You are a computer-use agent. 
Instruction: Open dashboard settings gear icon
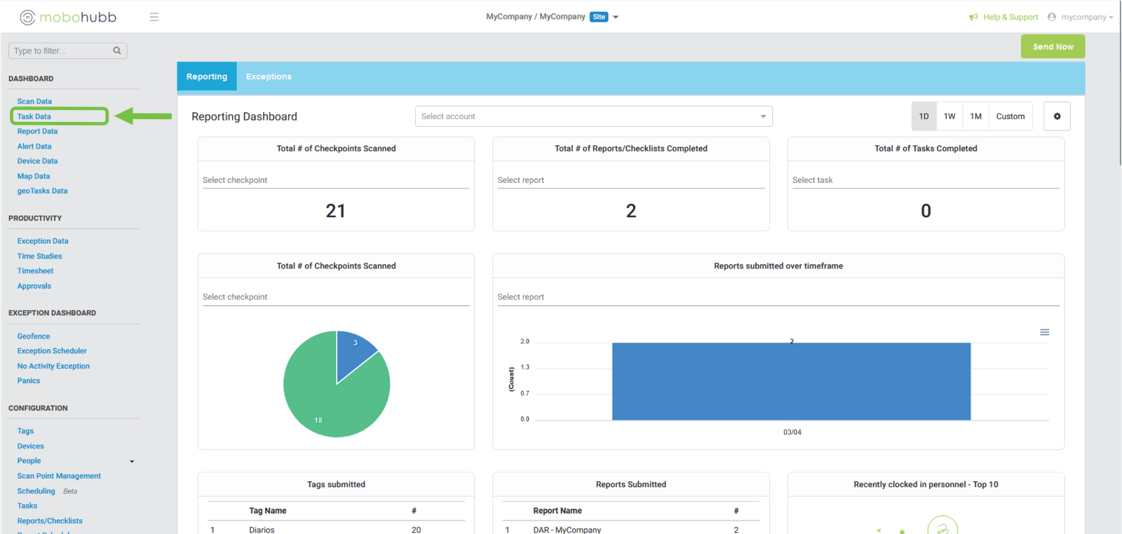pos(1057,116)
